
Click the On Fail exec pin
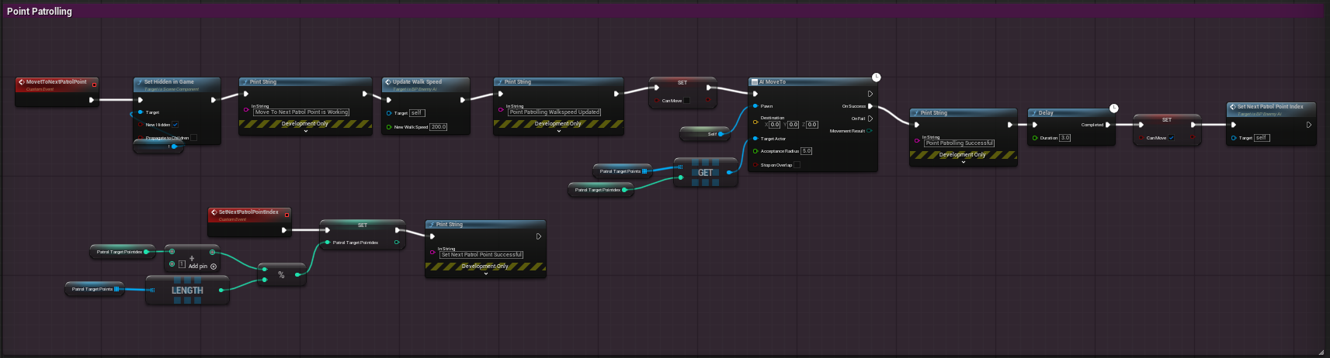pyautogui.click(x=870, y=119)
